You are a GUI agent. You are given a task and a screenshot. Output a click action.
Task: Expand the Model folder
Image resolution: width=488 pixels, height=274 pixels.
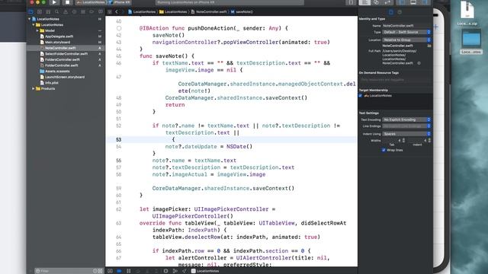pyautogui.click(x=37, y=30)
